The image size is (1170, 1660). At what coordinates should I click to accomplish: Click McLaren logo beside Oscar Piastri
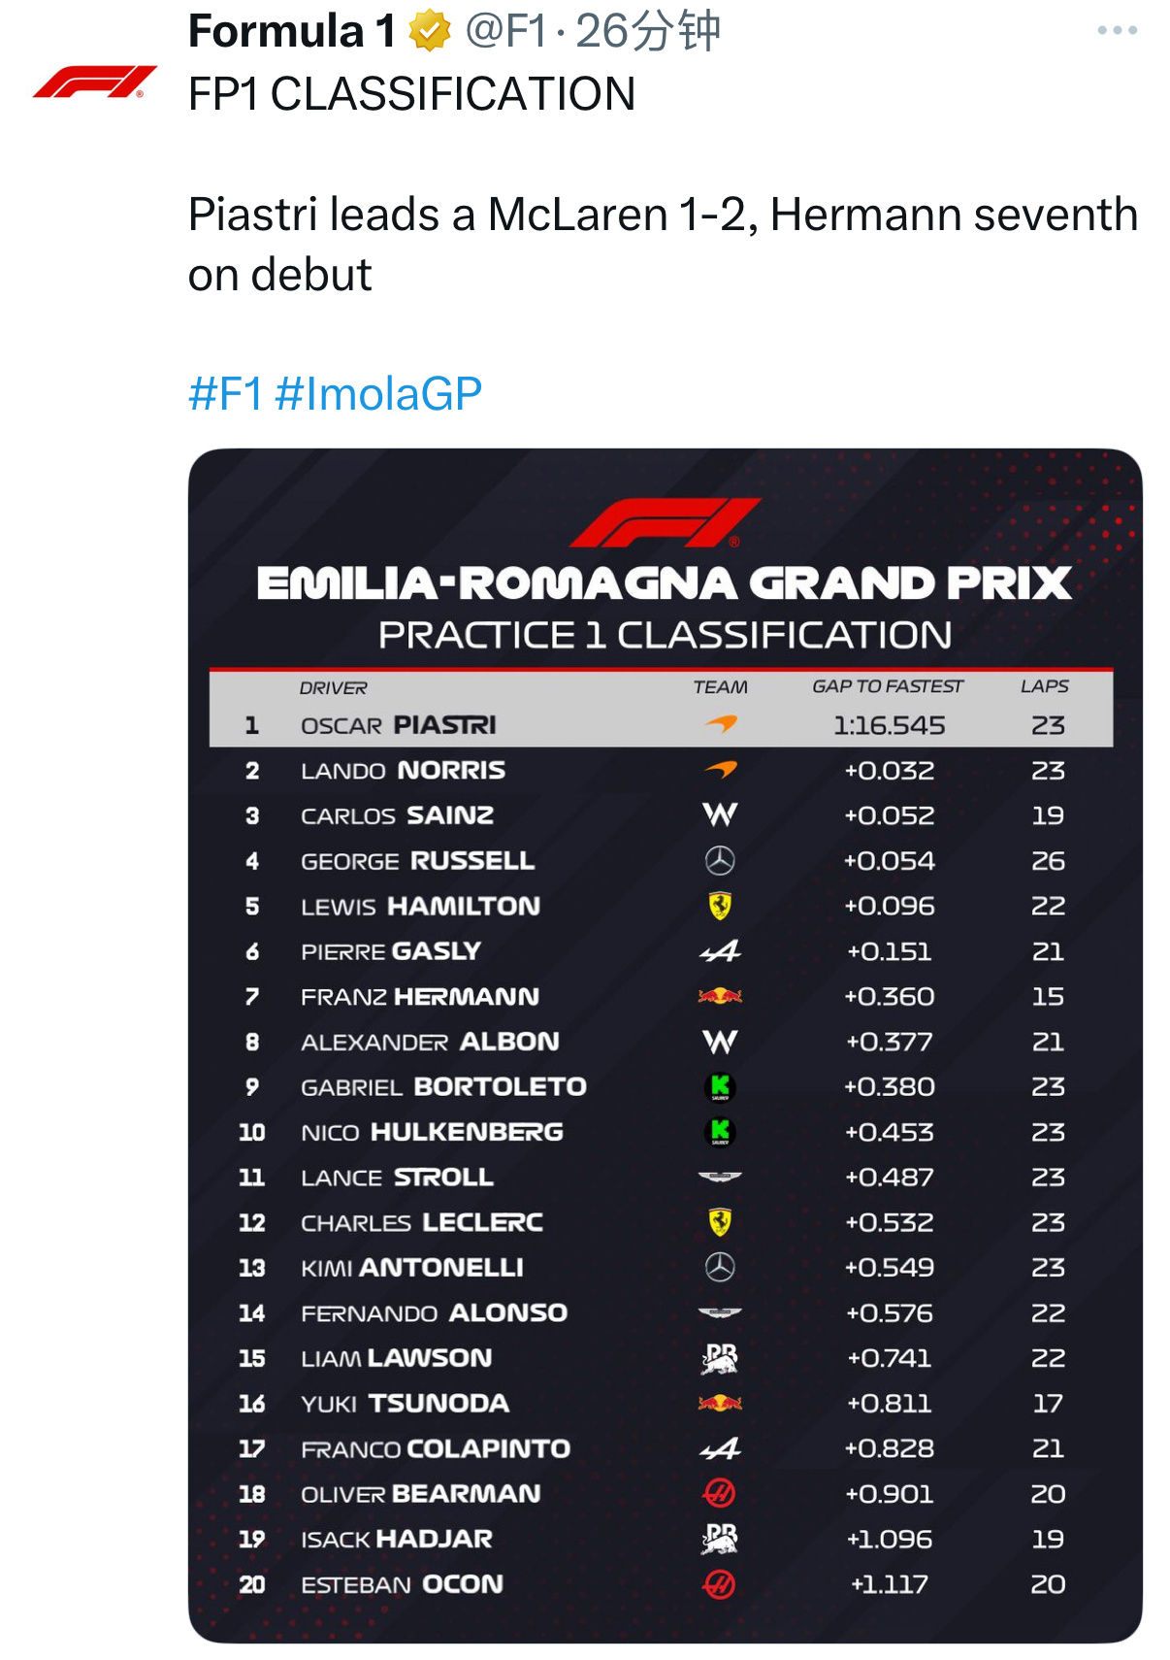721,724
